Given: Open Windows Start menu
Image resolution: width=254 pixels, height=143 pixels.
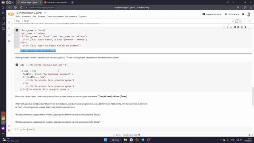Looking at the screenshot, I should pyautogui.click(x=106, y=140).
